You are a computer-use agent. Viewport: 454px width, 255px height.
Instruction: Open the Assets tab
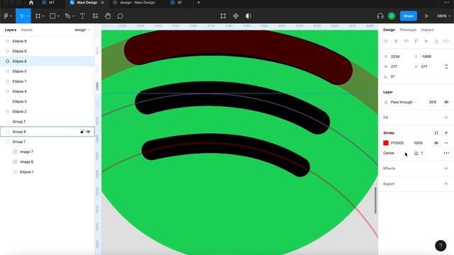click(27, 30)
